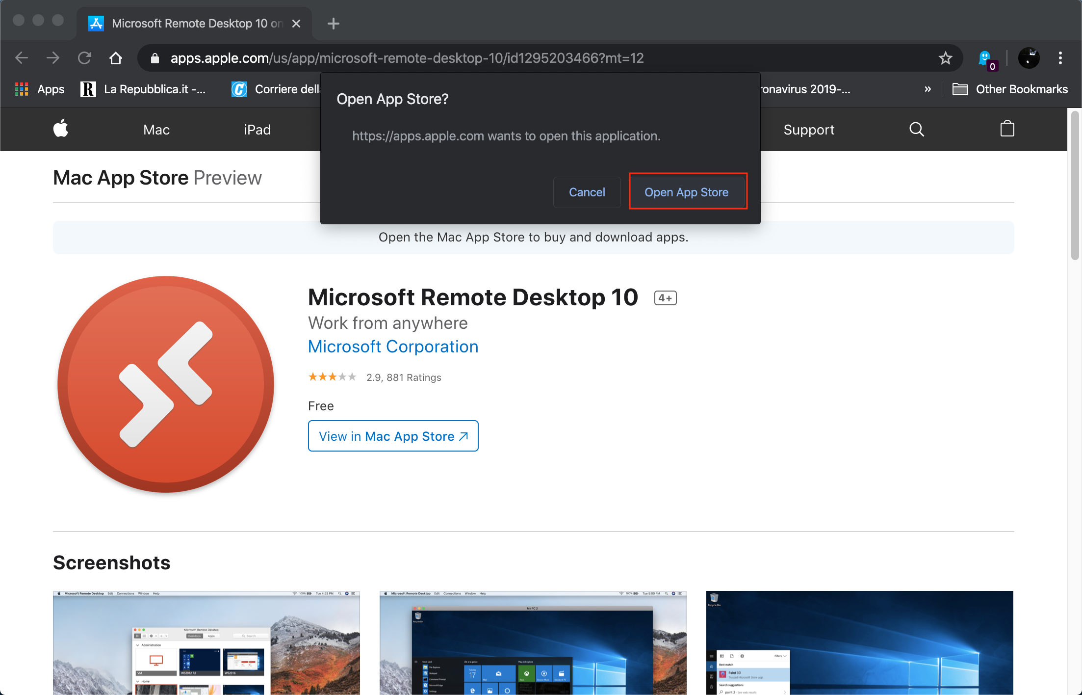The width and height of the screenshot is (1082, 695).
Task: Close the Microsoft Remote Desktop 10 tab
Action: click(296, 23)
